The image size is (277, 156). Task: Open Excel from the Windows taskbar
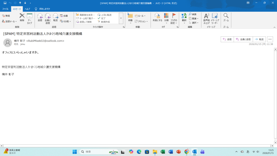tap(163, 152)
